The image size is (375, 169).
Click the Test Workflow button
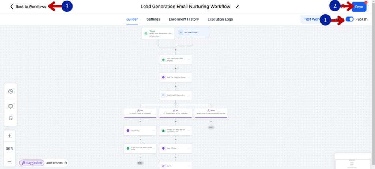pyautogui.click(x=312, y=19)
